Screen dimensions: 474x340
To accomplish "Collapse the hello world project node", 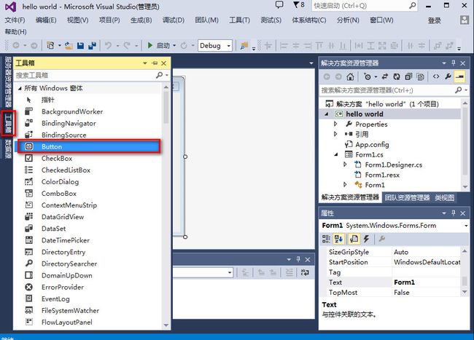I will click(x=327, y=114).
